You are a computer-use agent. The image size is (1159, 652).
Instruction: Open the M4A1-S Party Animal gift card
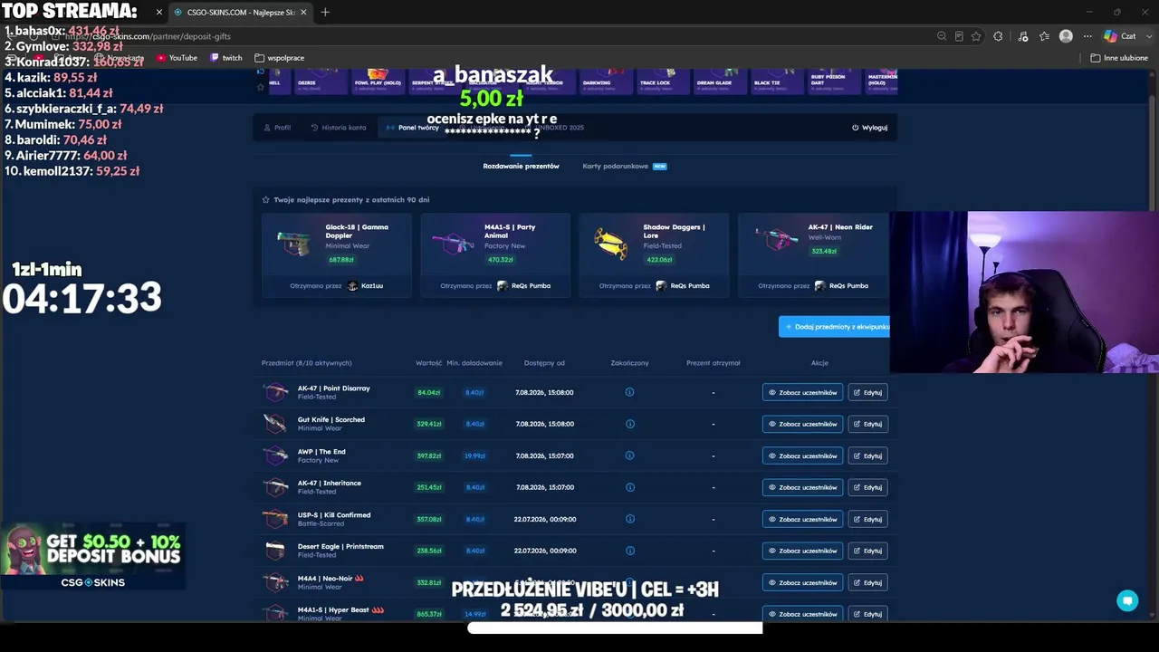[495, 254]
